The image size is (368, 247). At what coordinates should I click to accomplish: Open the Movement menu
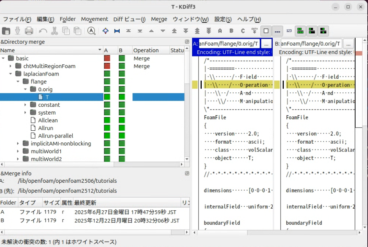(94, 19)
